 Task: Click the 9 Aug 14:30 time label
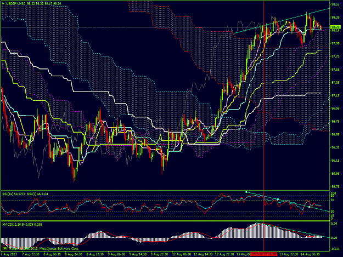coord(138,254)
